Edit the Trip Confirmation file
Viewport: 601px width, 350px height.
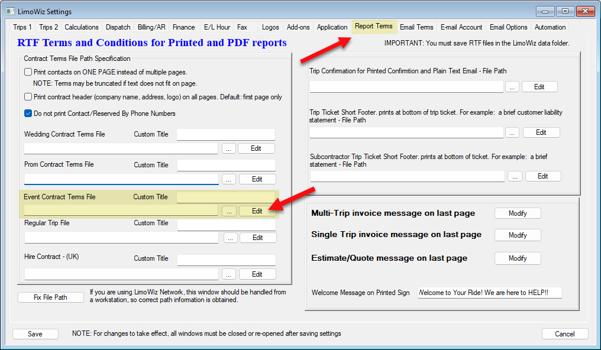[539, 87]
